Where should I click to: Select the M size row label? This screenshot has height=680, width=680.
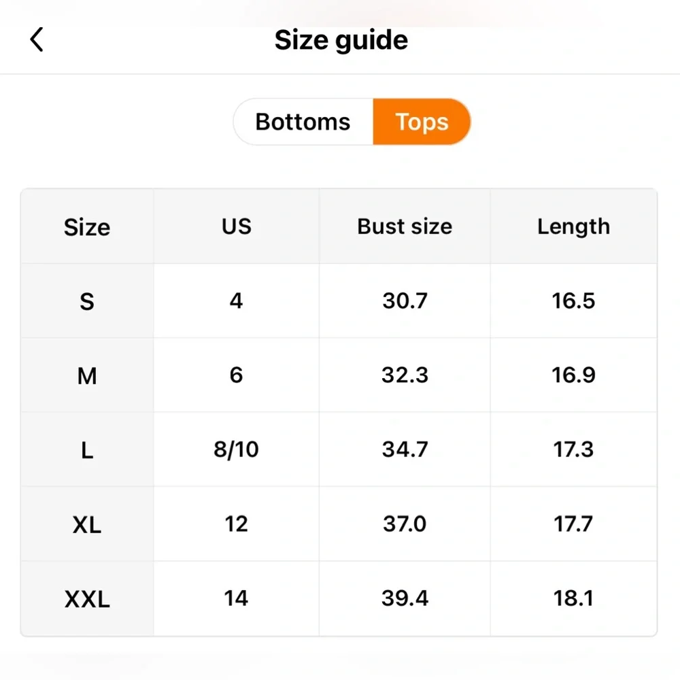pos(87,375)
